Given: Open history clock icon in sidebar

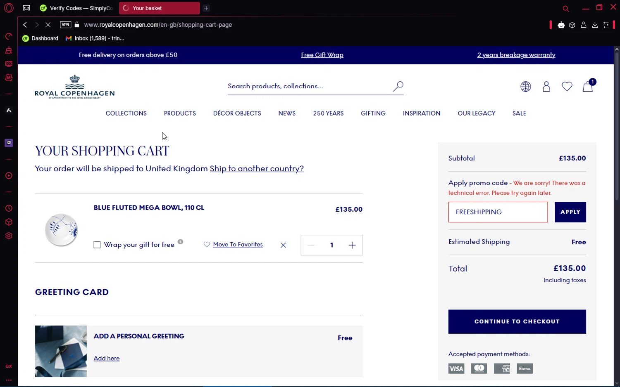Looking at the screenshot, I should [9, 208].
